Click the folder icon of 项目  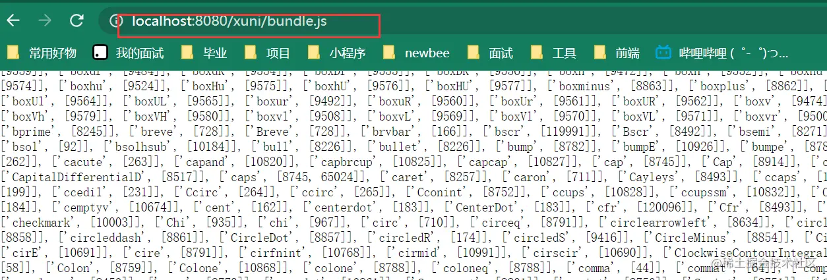251,53
